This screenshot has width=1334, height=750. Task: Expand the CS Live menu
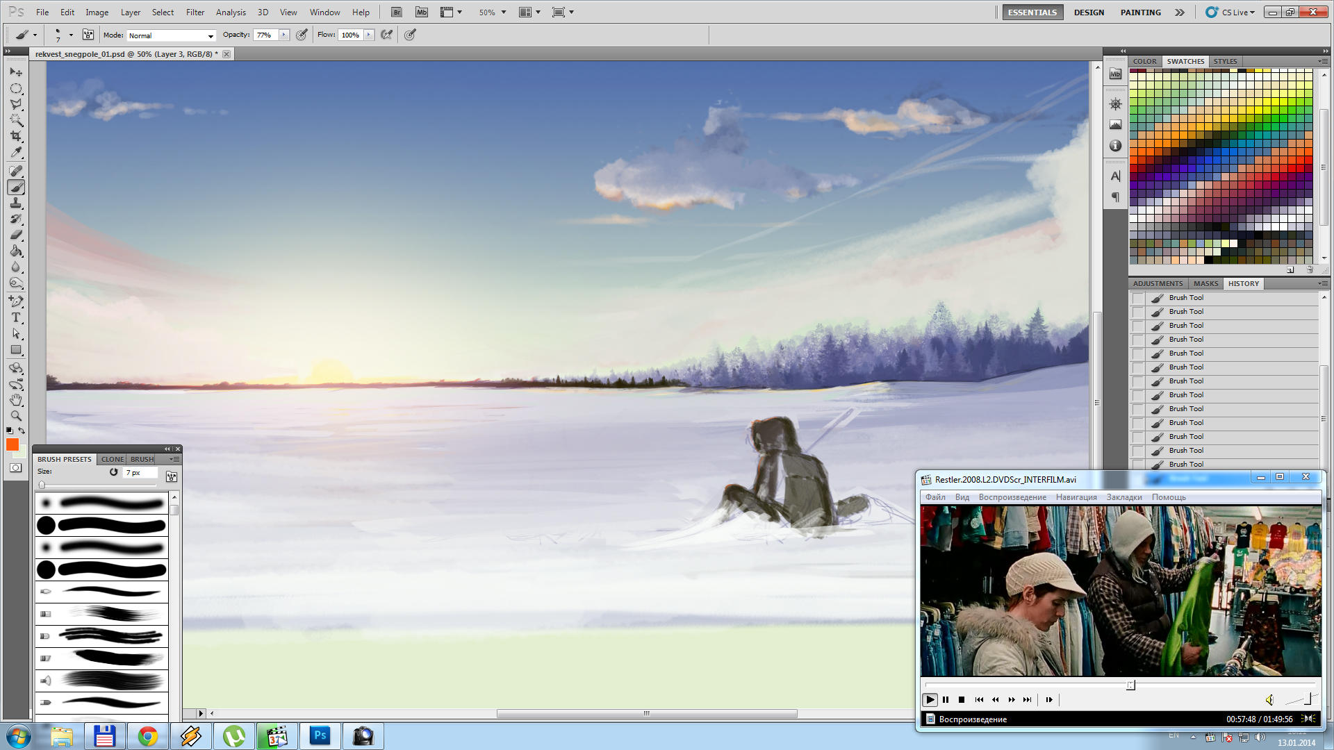pos(1238,12)
